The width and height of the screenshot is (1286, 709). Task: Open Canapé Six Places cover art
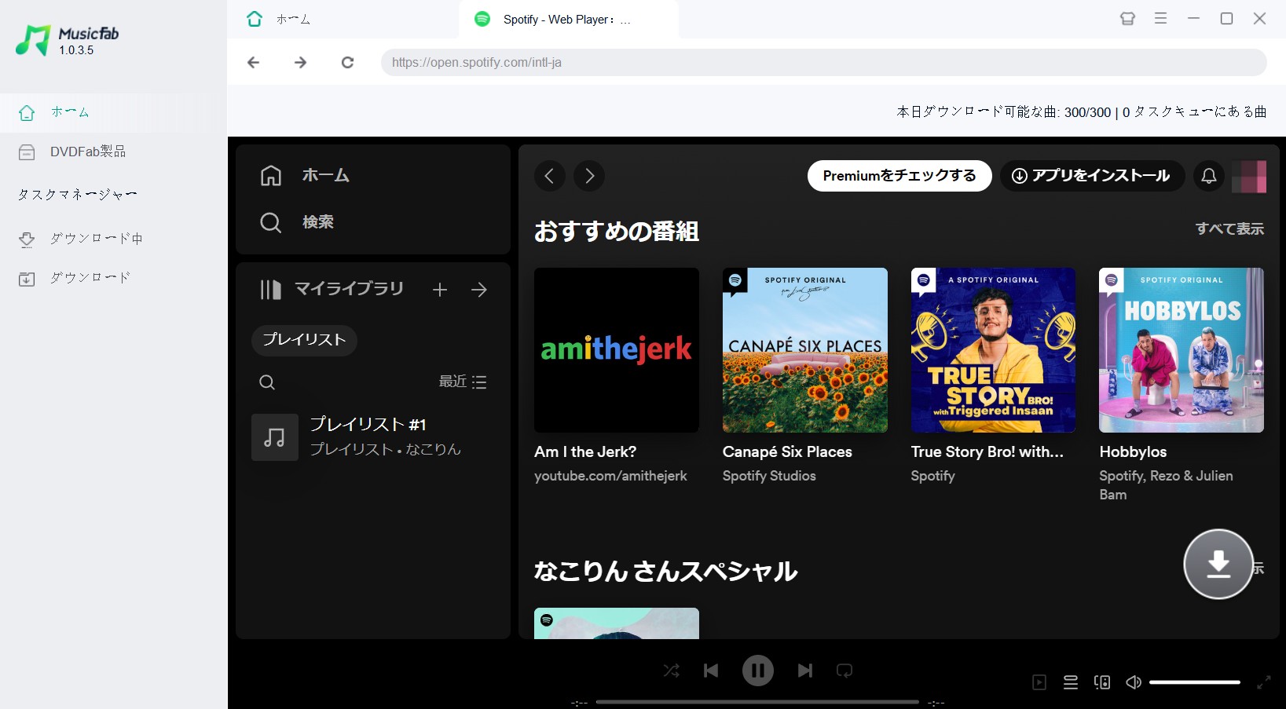click(x=805, y=350)
